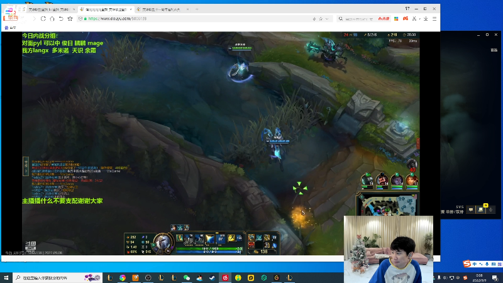The width and height of the screenshot is (503, 283).
Task: Open the Windows Start menu
Action: (x=6, y=277)
